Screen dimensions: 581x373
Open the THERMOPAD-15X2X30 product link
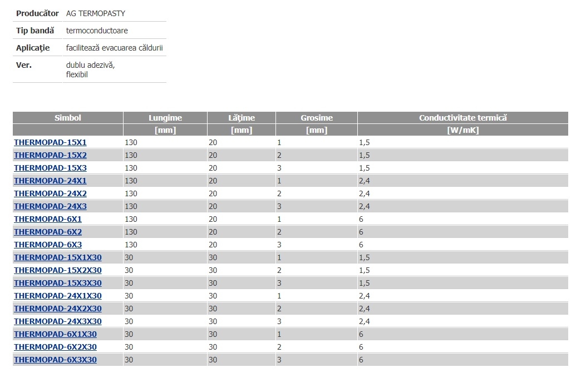click(58, 270)
